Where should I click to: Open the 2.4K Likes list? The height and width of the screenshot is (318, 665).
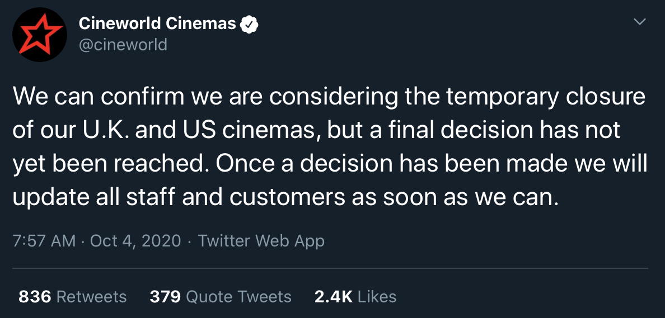tap(355, 296)
